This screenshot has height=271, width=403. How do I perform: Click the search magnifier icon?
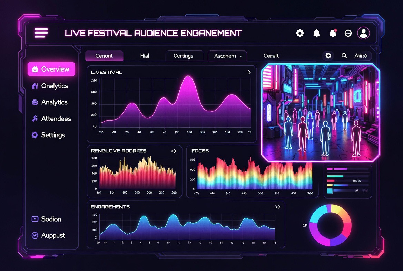[x=344, y=56]
